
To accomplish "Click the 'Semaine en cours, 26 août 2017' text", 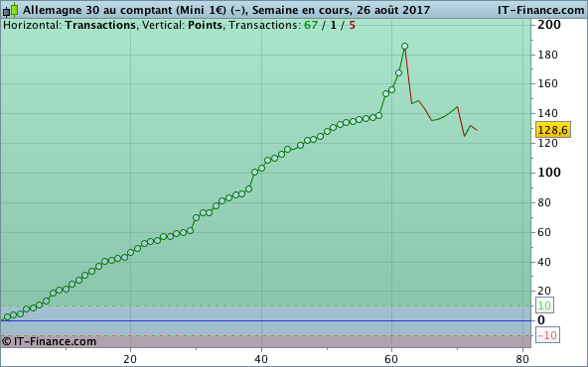I will tap(341, 10).
